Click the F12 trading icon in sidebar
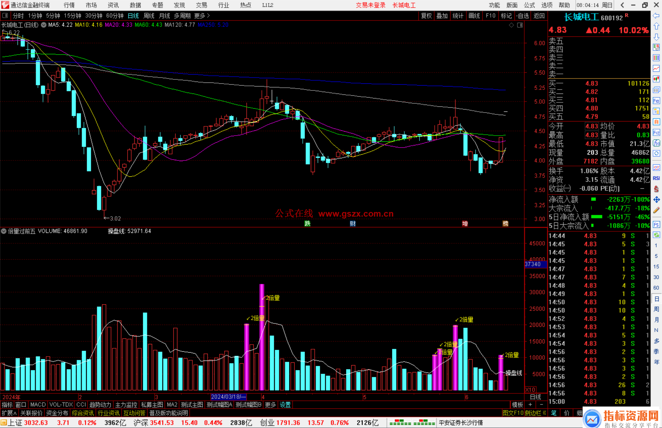 tap(656, 133)
